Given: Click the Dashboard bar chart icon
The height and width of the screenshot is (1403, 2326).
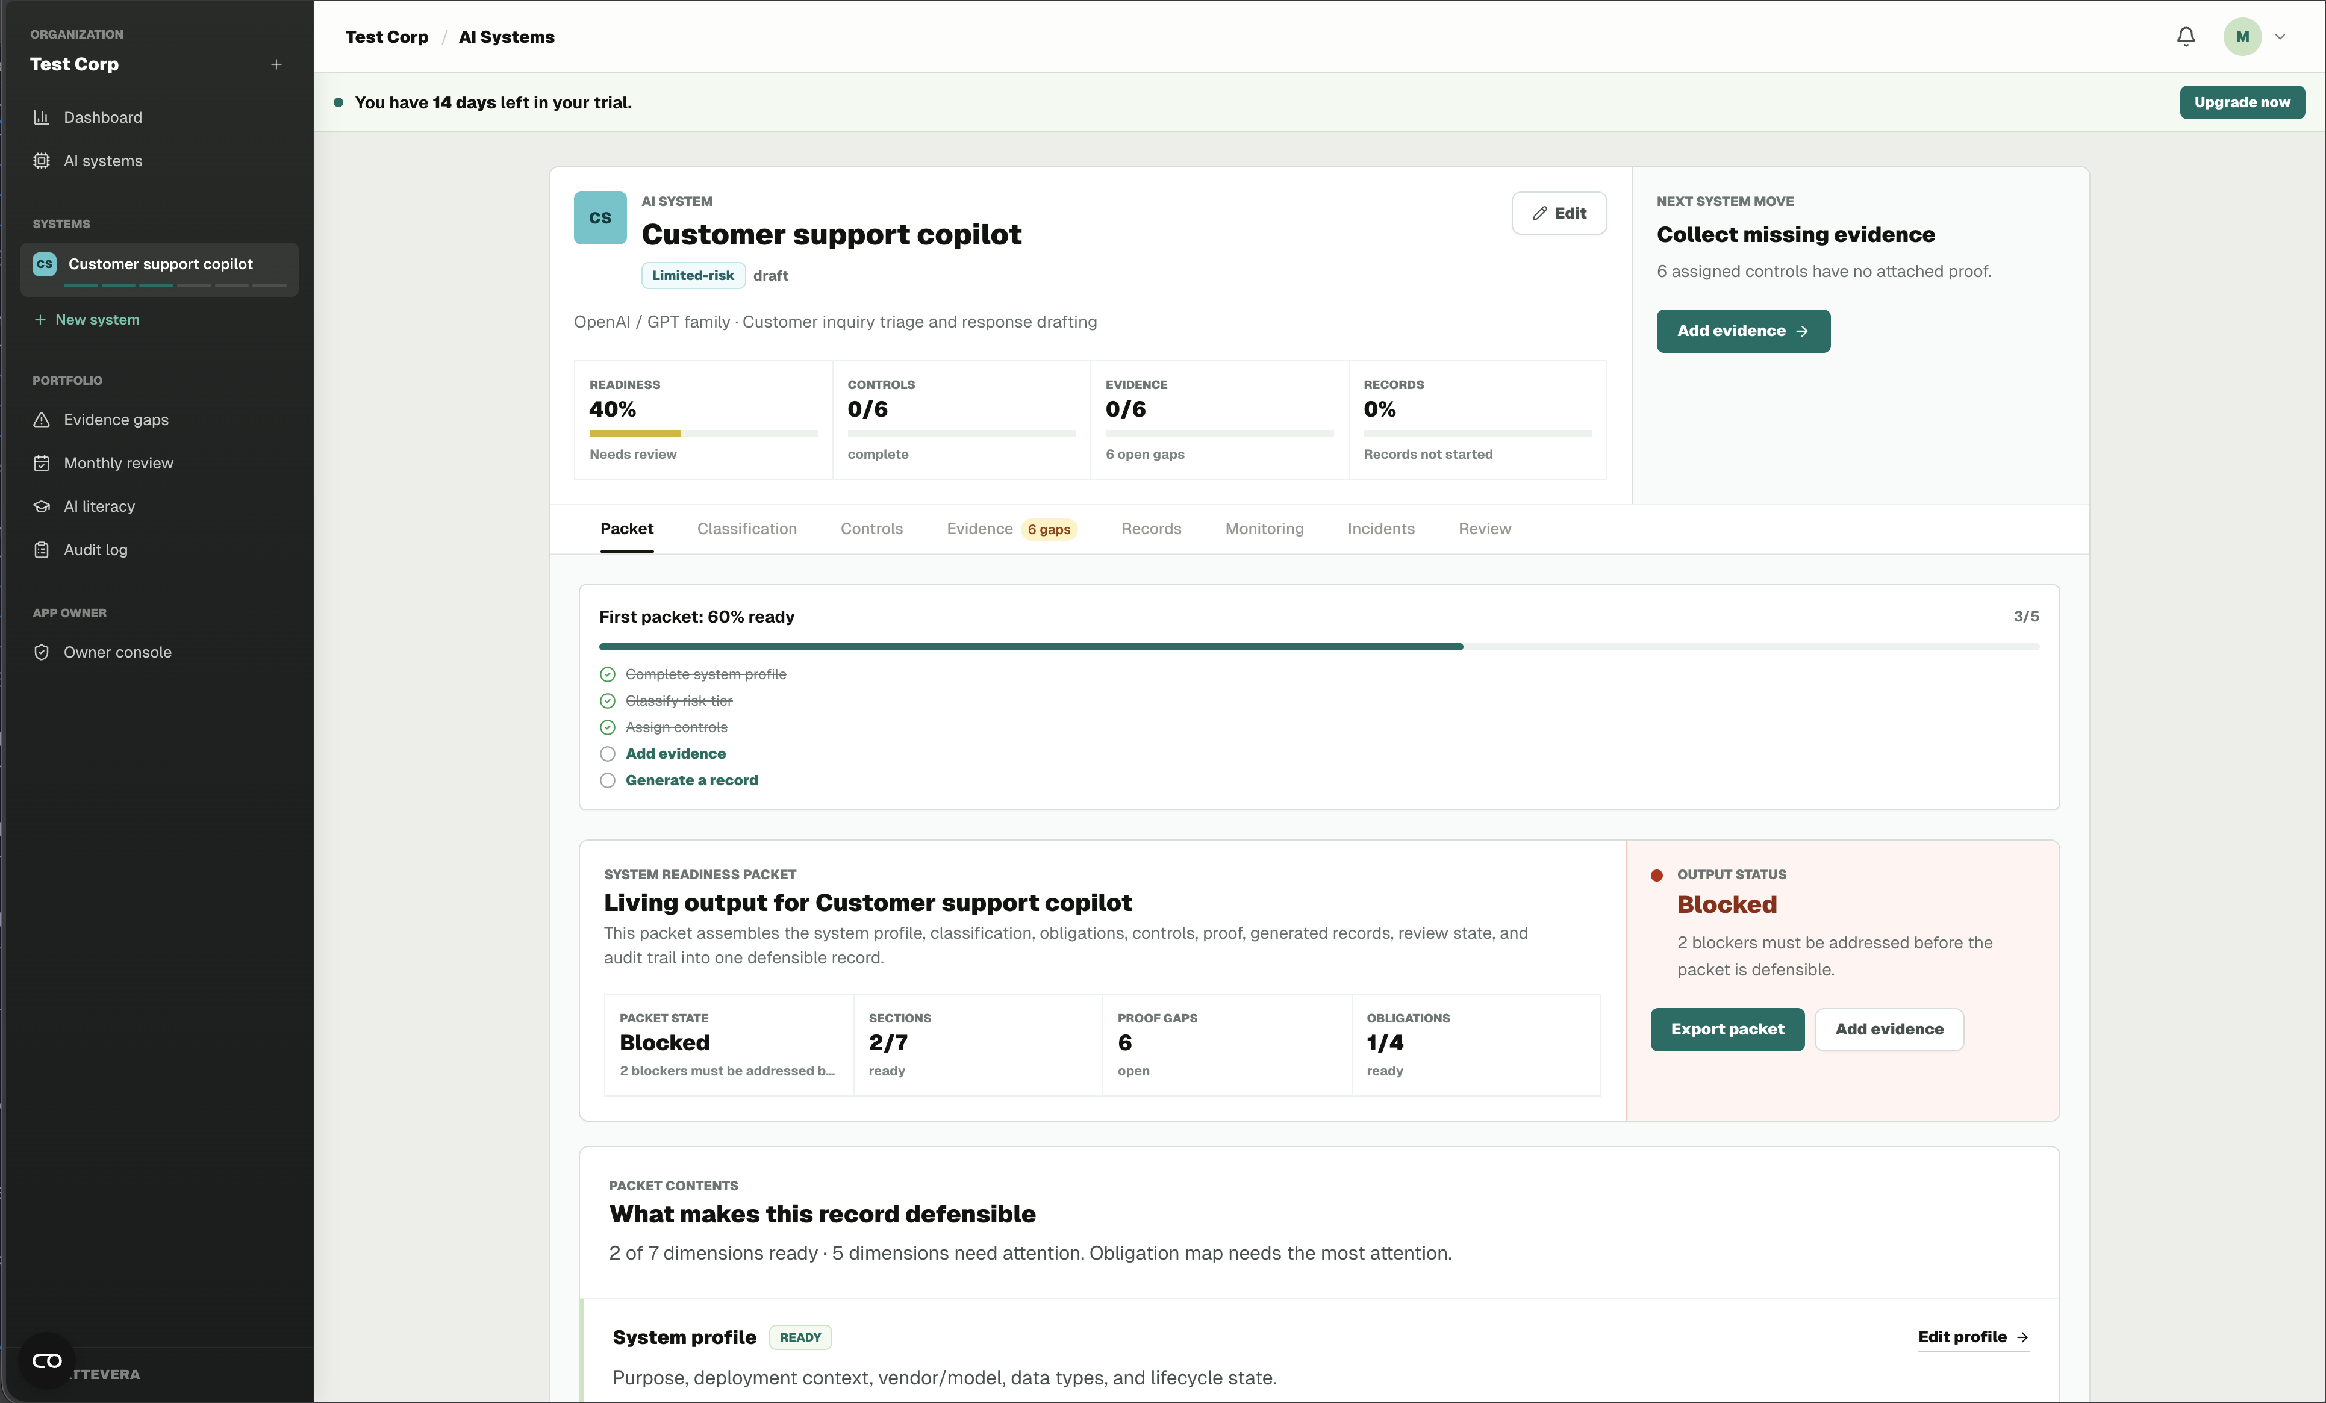Looking at the screenshot, I should click(42, 117).
